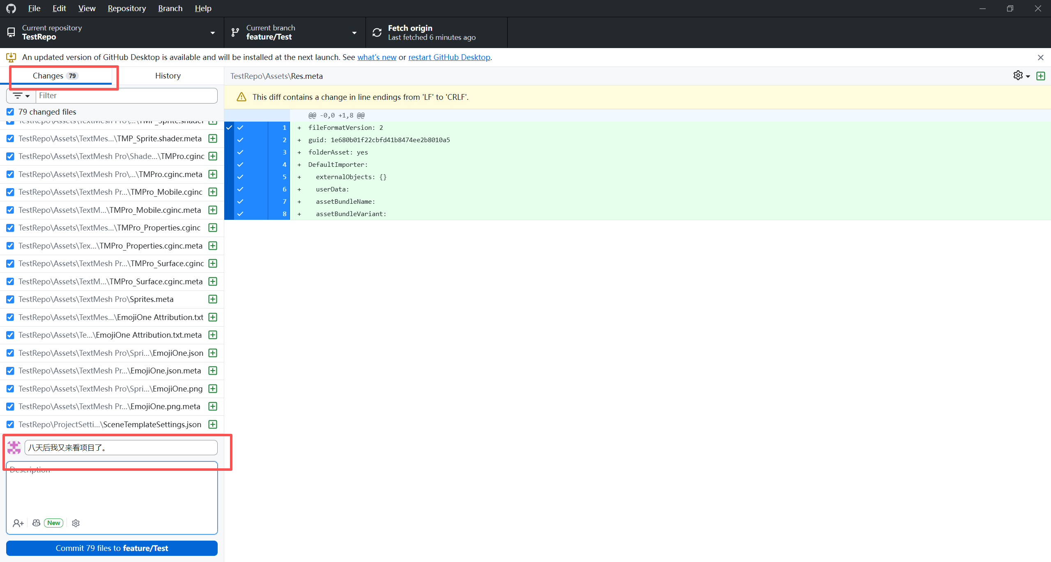This screenshot has height=562, width=1051.
Task: Click the diff hunk header @@ -0,0 +1,8 @@
Action: pos(336,115)
